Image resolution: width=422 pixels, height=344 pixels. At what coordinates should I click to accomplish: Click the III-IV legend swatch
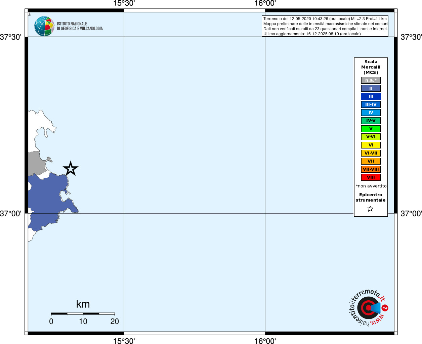pyautogui.click(x=371, y=104)
